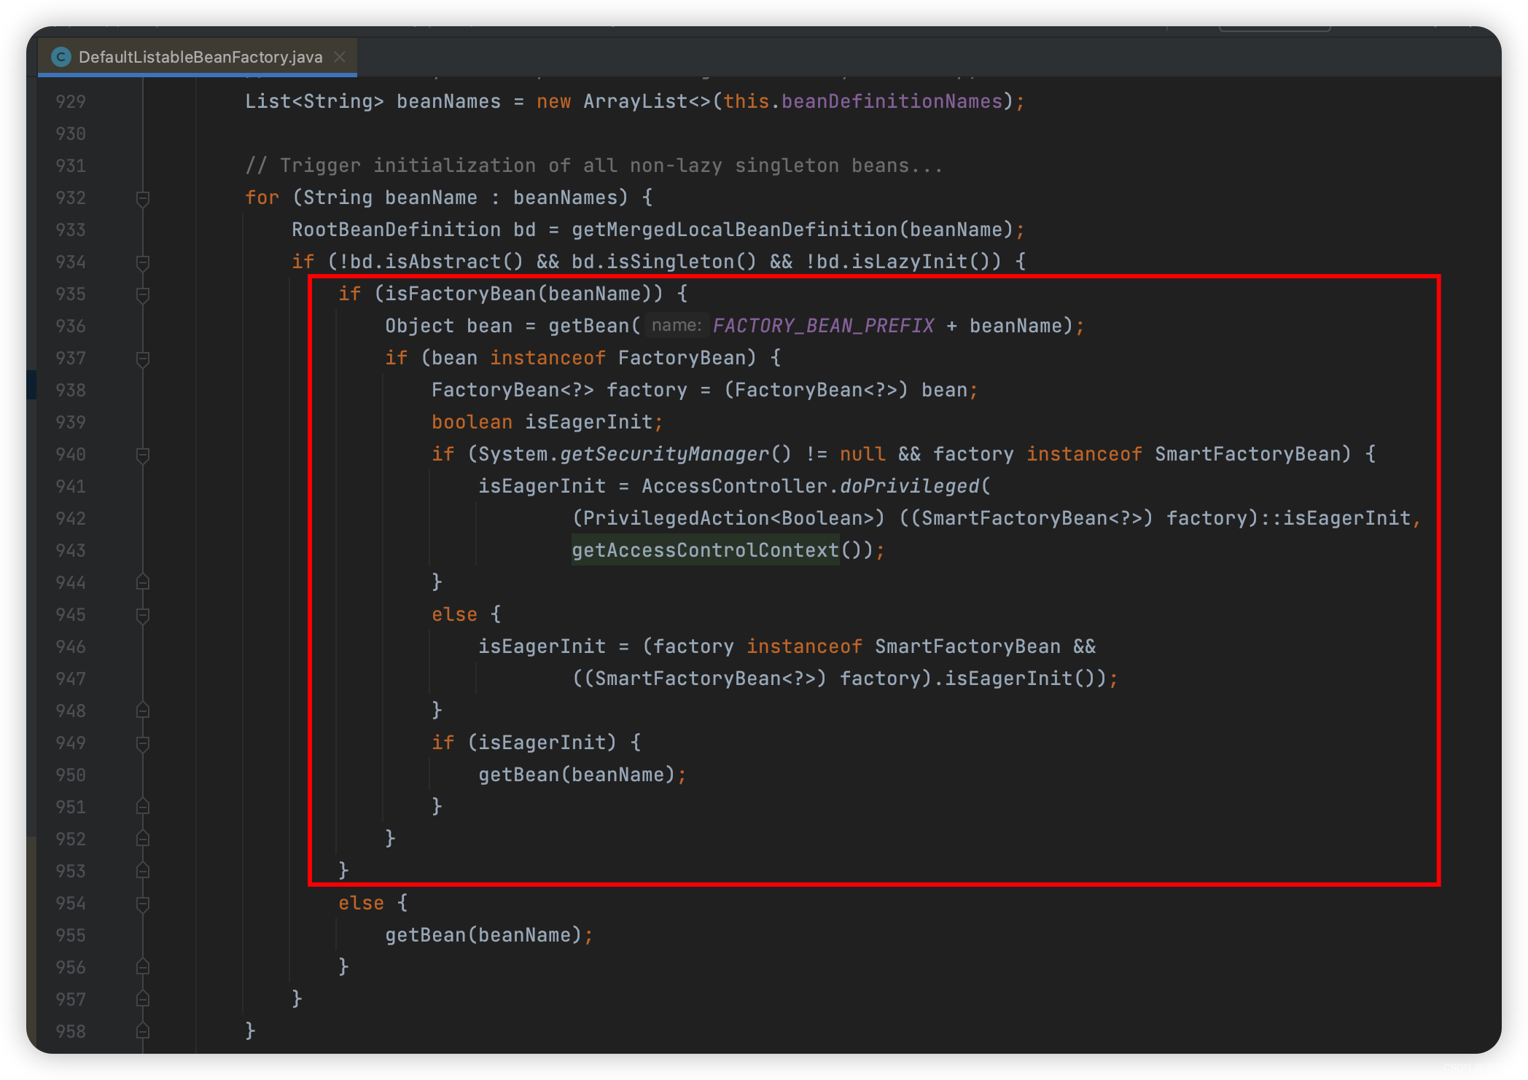
Task: Collapse isEagerInit if block at line 949
Action: [x=143, y=743]
